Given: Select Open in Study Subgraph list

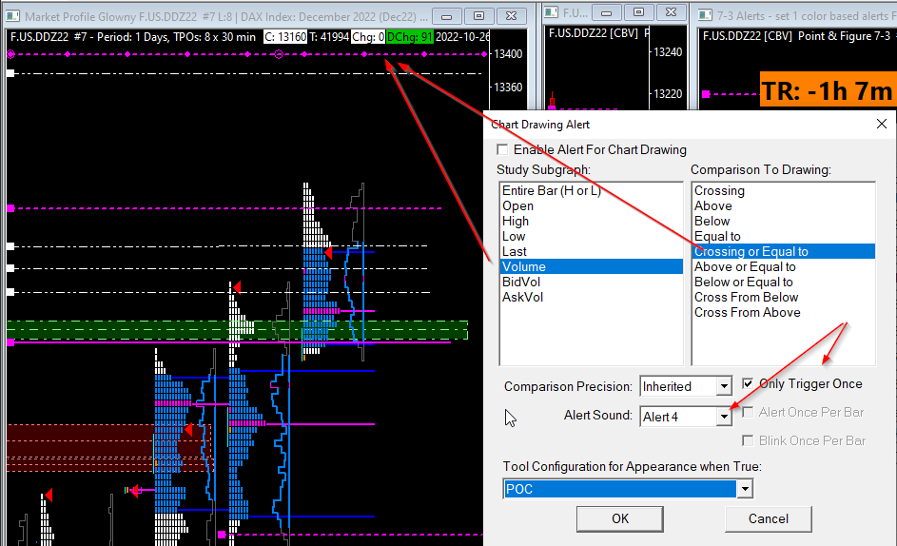Looking at the screenshot, I should coord(591,206).
